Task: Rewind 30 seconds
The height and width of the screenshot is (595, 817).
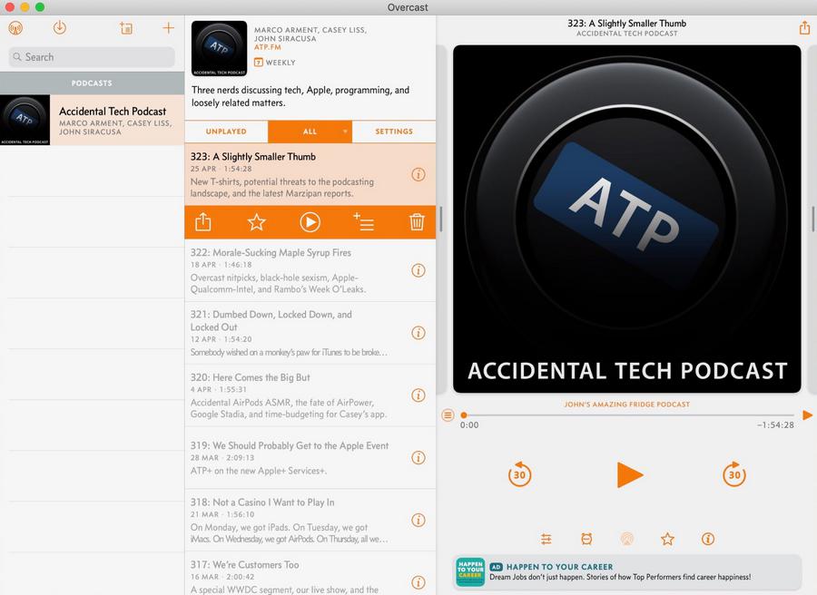Action: click(x=519, y=474)
